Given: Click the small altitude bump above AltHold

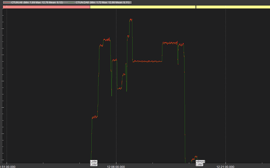Looking at the screenshot, I should 195,157.
